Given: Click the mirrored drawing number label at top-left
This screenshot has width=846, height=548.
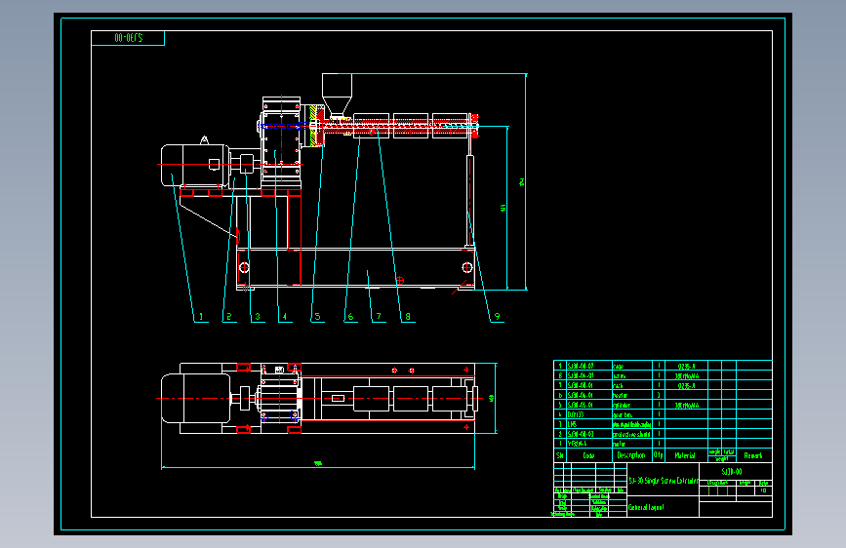Looking at the screenshot, I should (x=129, y=38).
